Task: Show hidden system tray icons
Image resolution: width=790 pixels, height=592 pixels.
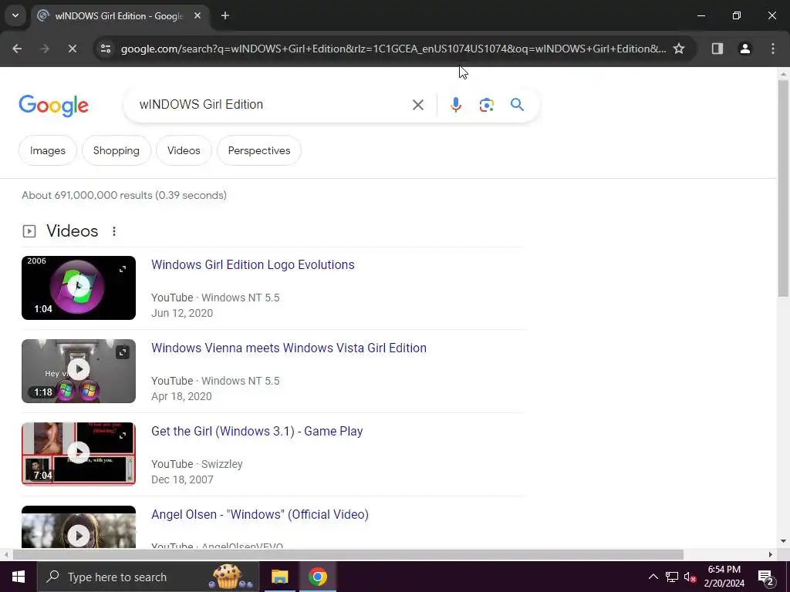Action: pos(653,577)
